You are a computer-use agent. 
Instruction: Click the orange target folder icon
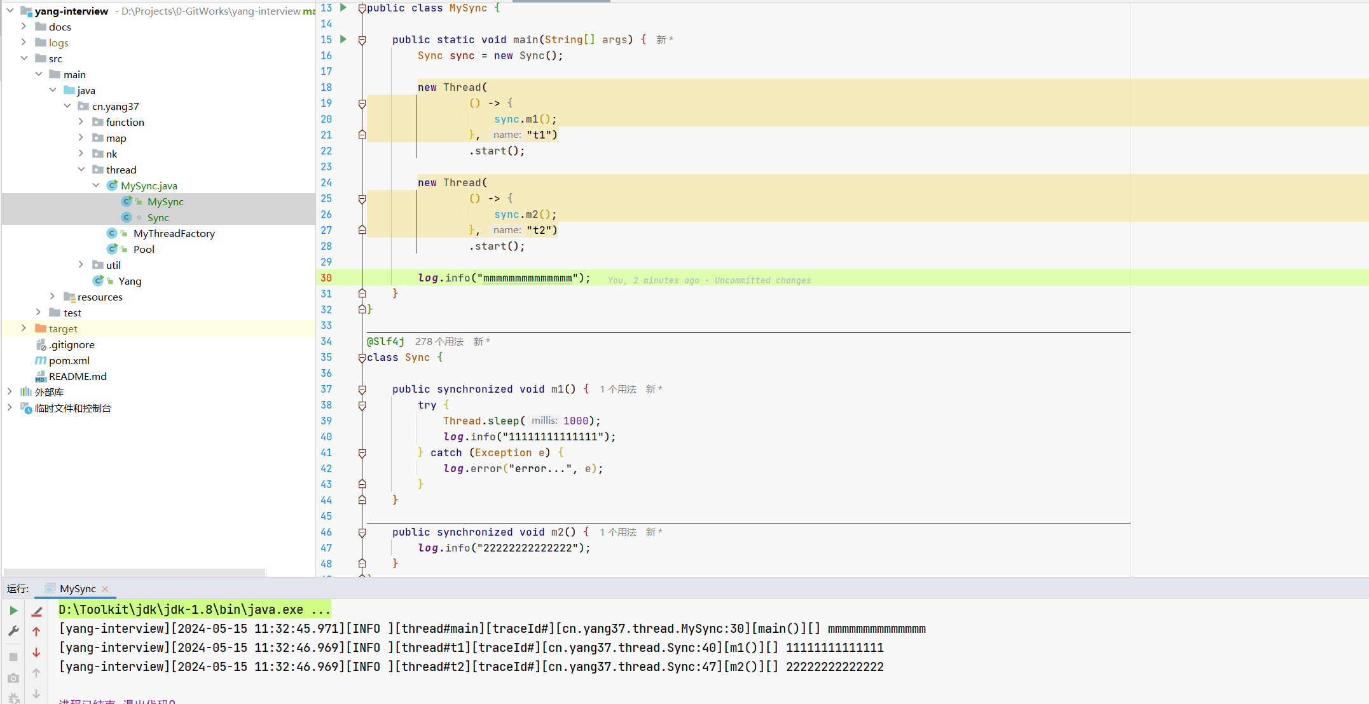41,328
